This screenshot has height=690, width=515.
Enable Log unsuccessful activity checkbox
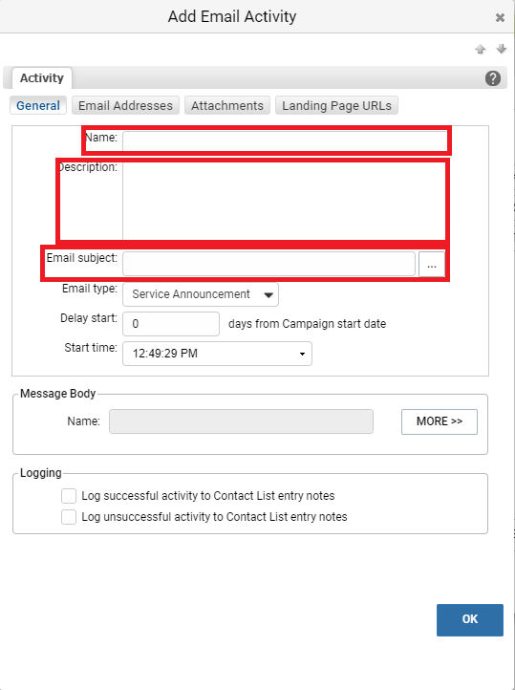(x=69, y=517)
